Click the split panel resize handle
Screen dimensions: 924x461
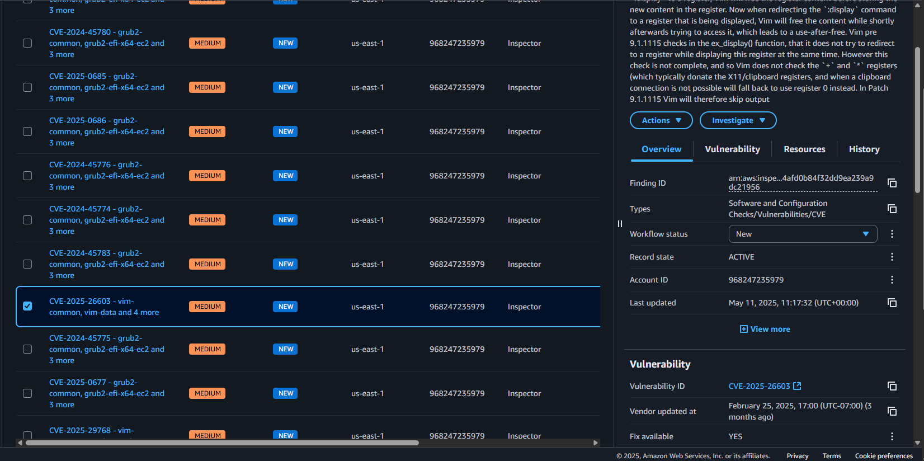(x=620, y=224)
